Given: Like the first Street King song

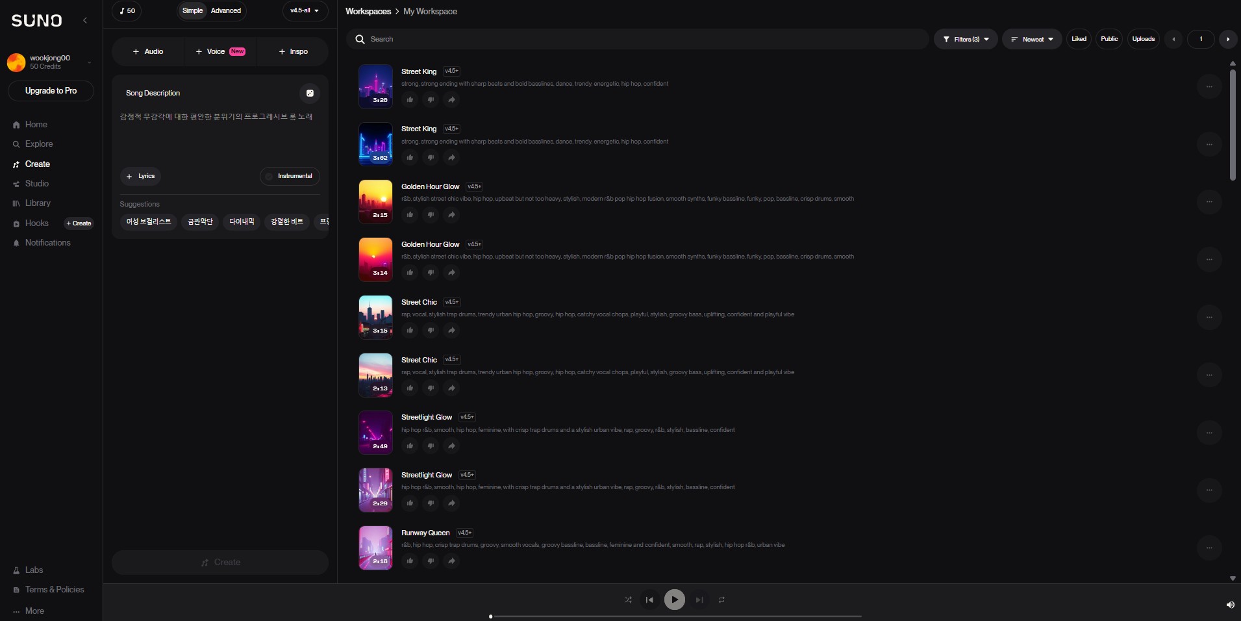Looking at the screenshot, I should [x=410, y=99].
